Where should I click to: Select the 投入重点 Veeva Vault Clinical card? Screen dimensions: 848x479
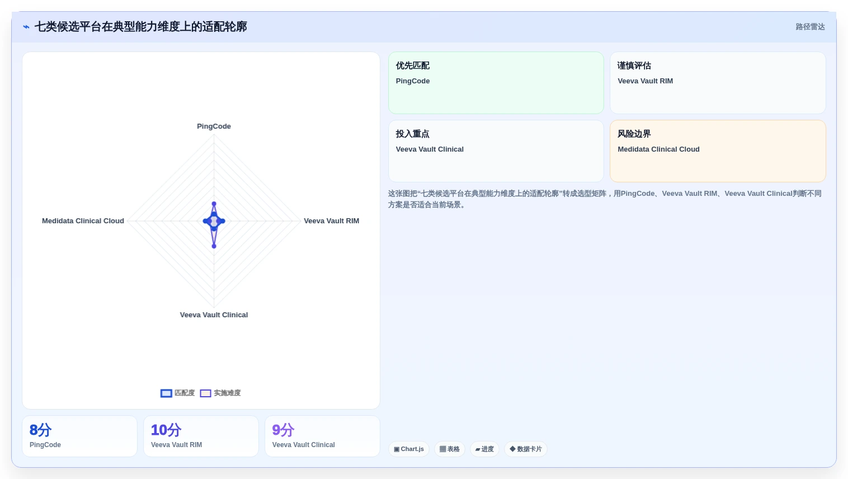point(496,151)
